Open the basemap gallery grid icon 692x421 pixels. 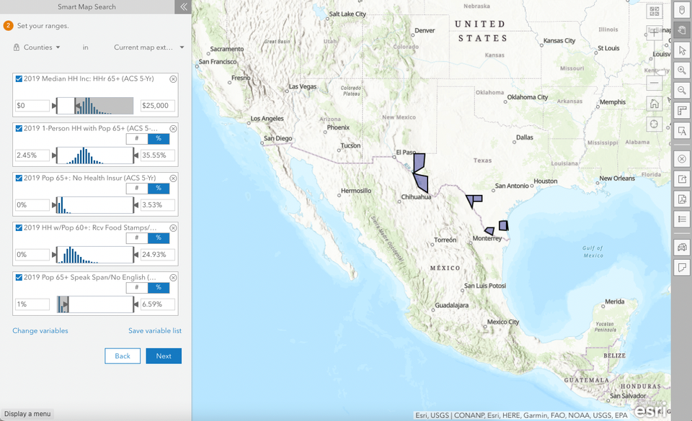pyautogui.click(x=655, y=10)
